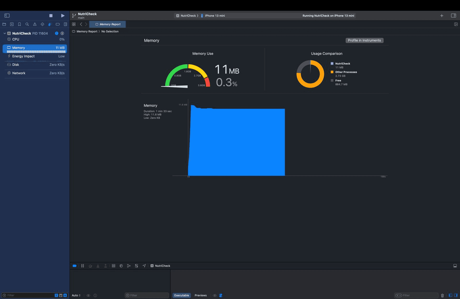Clear console with the trash icon
This screenshot has height=299, width=460.
(442, 296)
